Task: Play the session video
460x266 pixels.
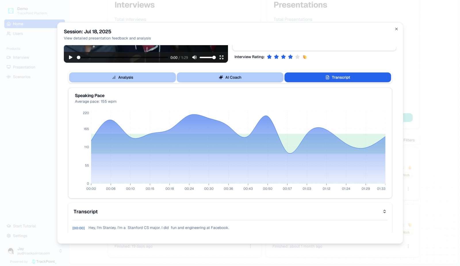Action: click(70, 58)
